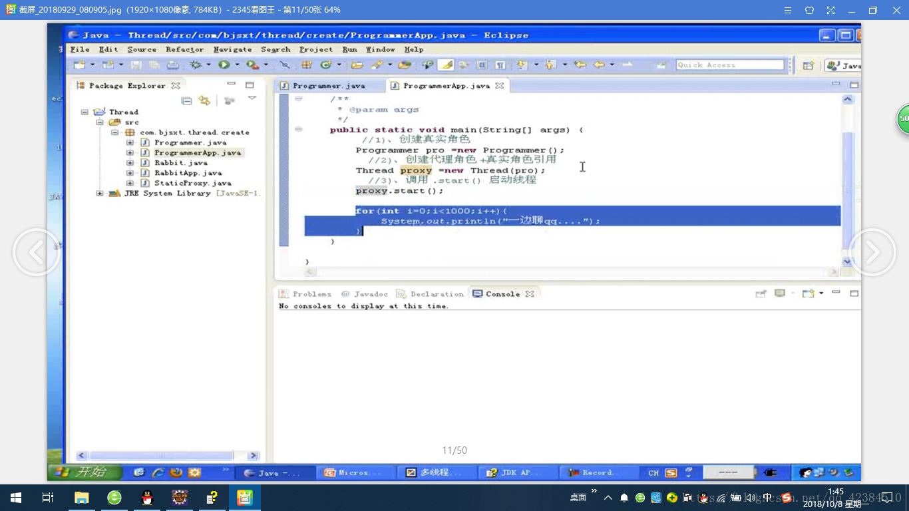The width and height of the screenshot is (909, 511).
Task: Select RabbitApp.java in Package Explorer
Action: (188, 173)
